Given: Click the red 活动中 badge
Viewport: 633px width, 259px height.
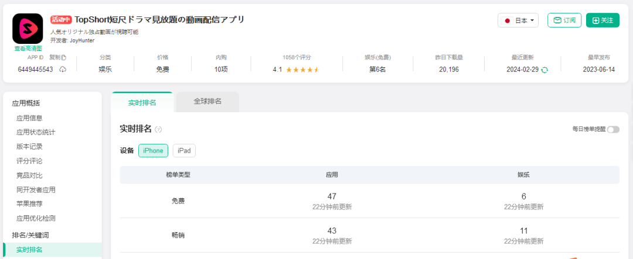Looking at the screenshot, I should point(61,20).
